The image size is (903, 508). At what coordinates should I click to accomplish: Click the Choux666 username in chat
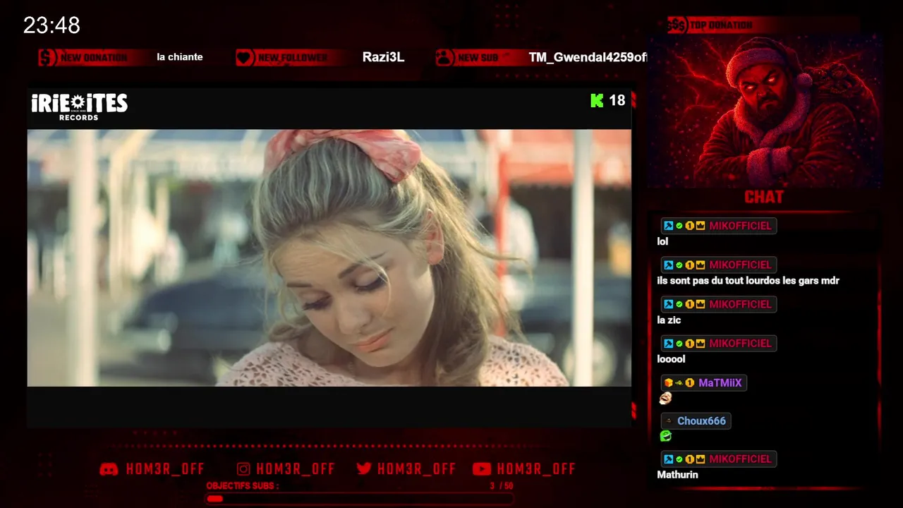click(701, 421)
